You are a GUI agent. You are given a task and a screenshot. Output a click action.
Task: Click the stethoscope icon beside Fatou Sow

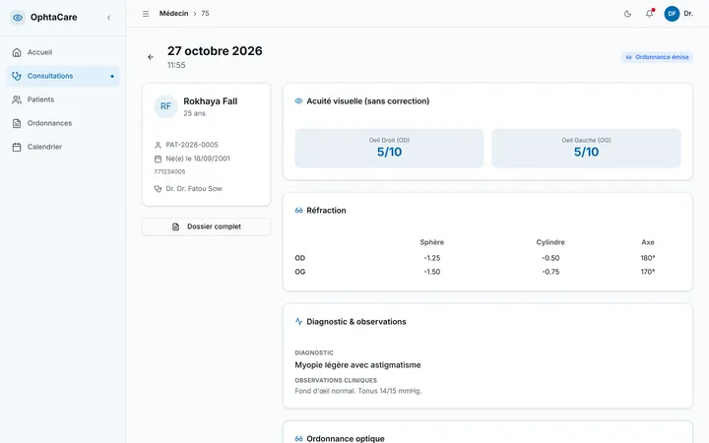[158, 188]
